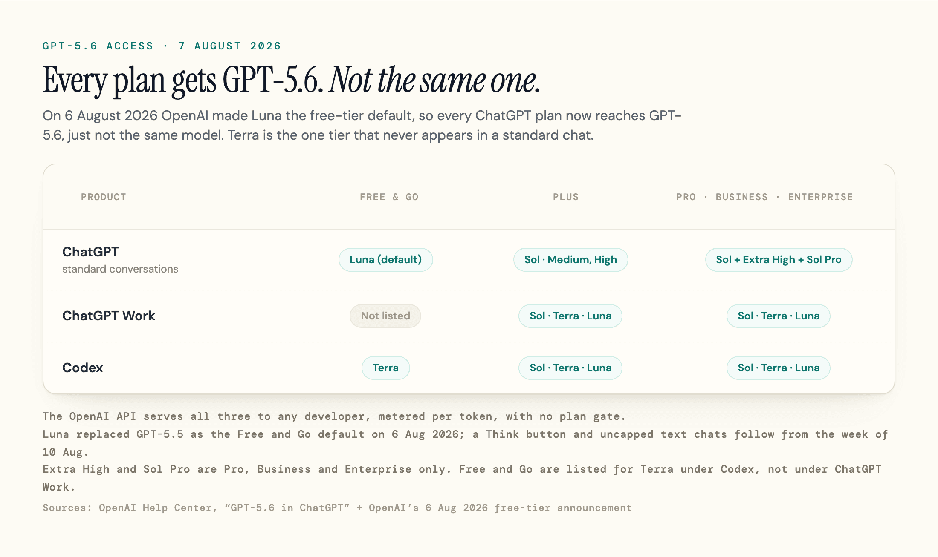The height and width of the screenshot is (557, 938).
Task: Click 'Sol · Terra · Luna' in ChatGPT Work Pro column
Action: pyautogui.click(x=779, y=316)
